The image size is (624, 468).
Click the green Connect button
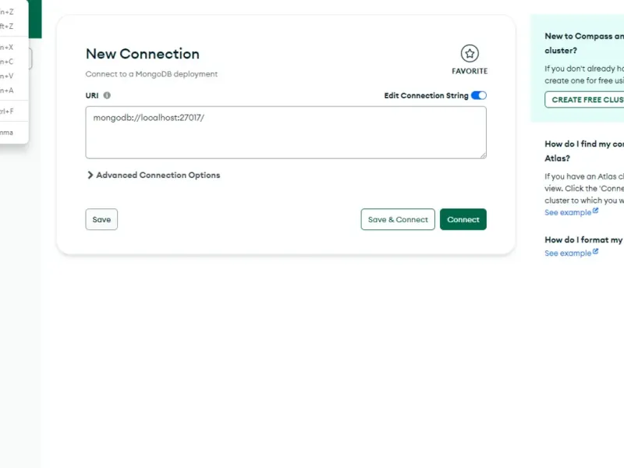click(x=463, y=220)
